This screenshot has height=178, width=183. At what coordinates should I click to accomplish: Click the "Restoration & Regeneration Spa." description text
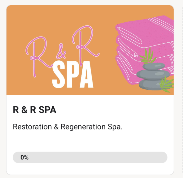click(68, 127)
